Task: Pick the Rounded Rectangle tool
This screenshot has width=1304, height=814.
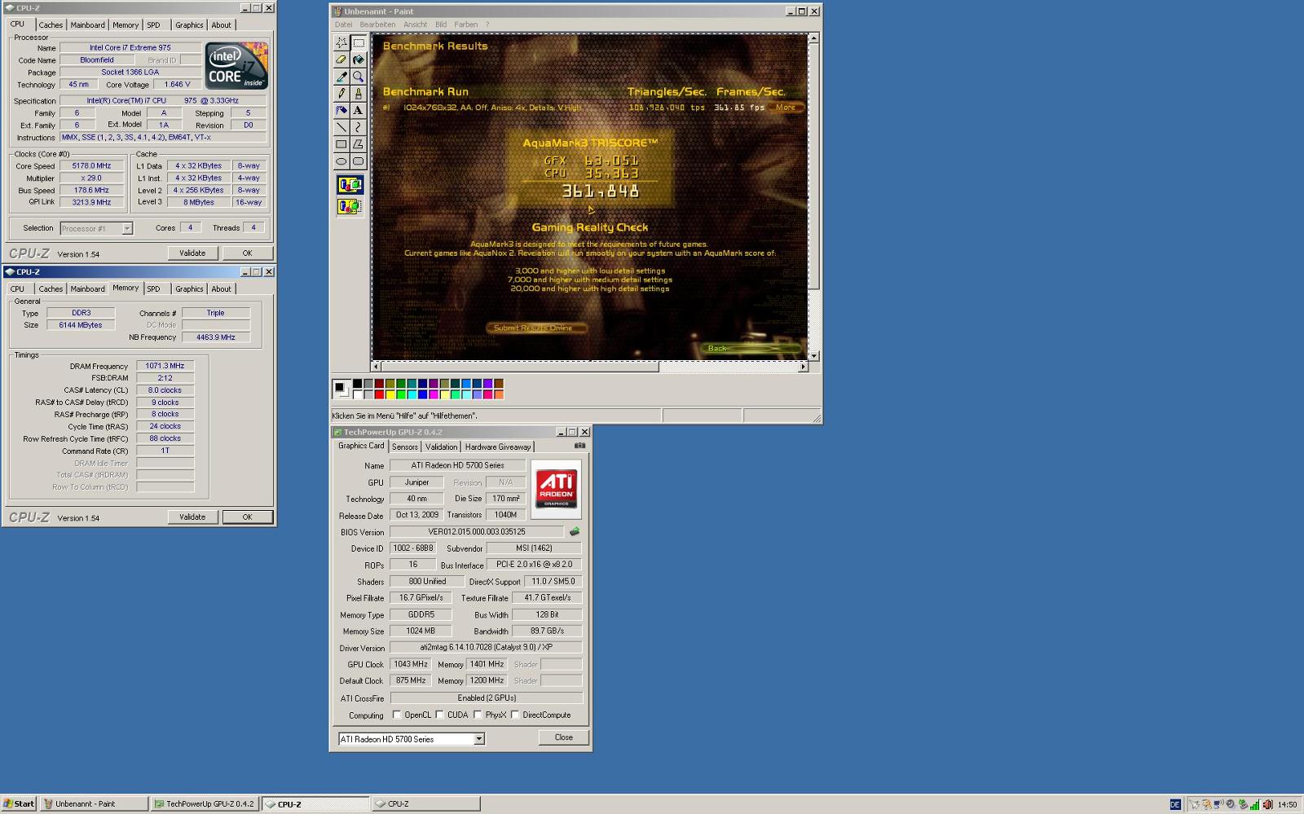Action: pos(358,161)
